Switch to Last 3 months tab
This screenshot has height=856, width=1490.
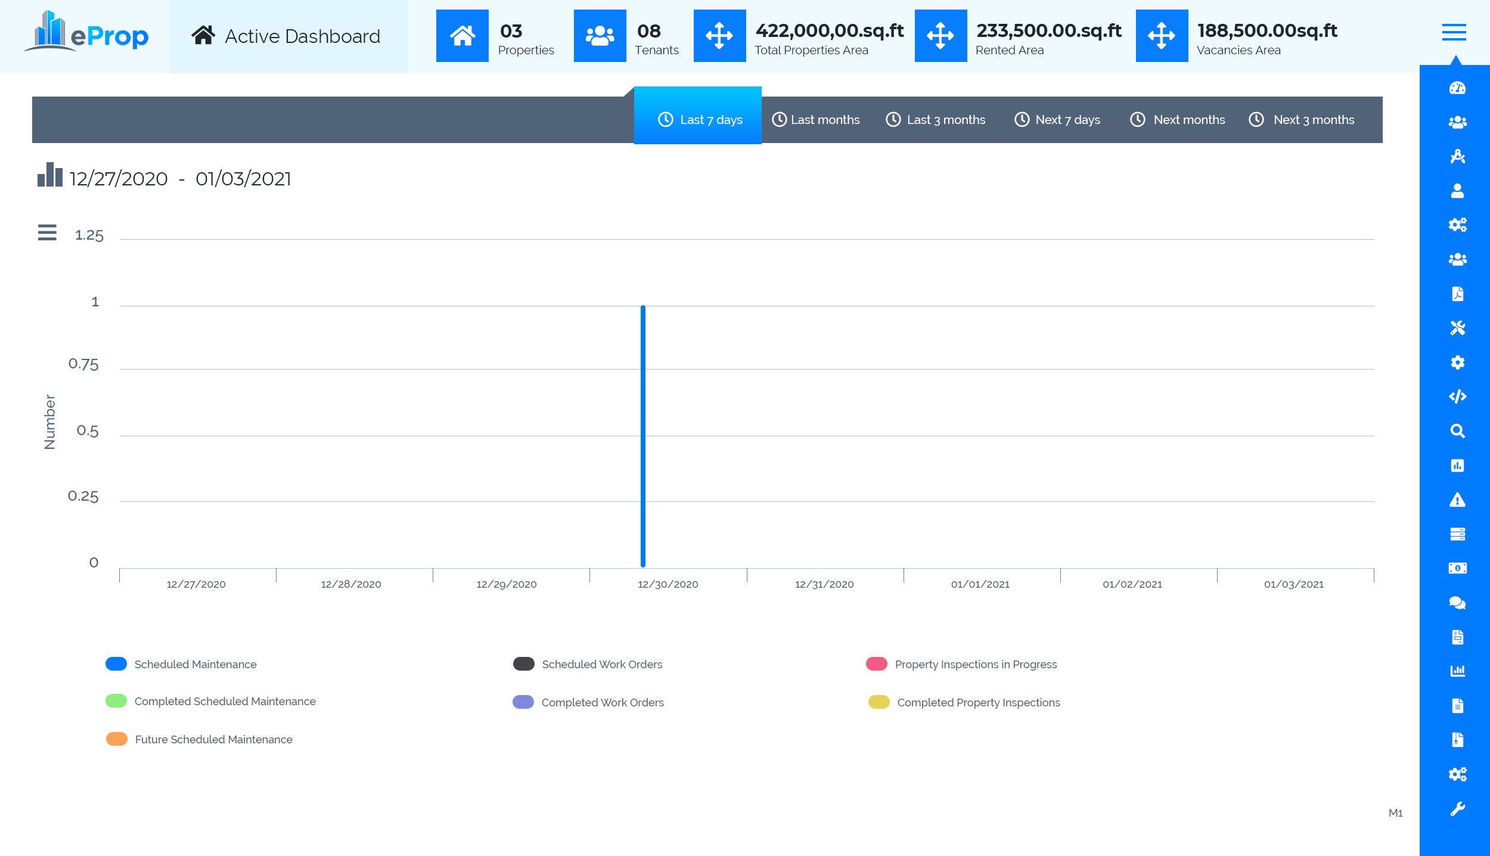[935, 120]
